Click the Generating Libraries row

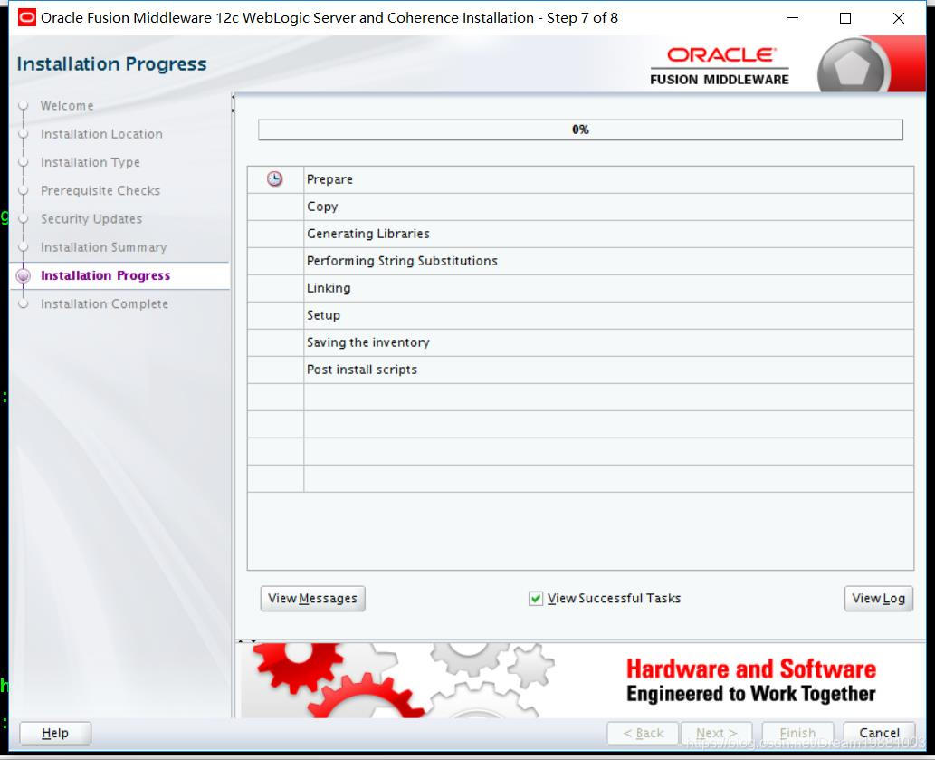click(x=580, y=234)
